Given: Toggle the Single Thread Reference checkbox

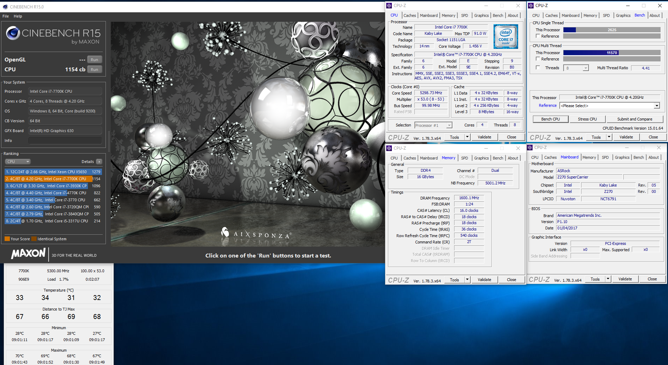Looking at the screenshot, I should [538, 36].
